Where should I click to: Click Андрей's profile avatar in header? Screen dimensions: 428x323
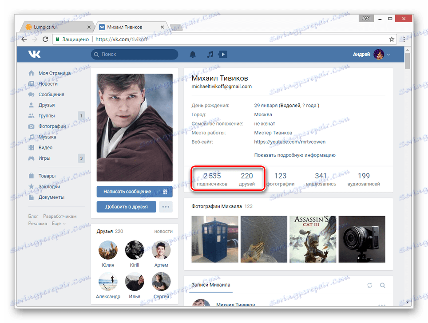(x=379, y=54)
